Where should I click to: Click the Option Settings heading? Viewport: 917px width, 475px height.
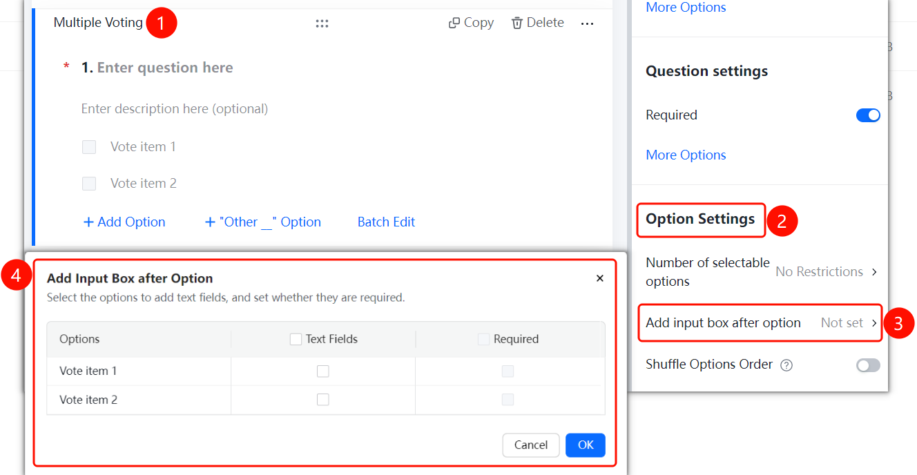pos(700,220)
